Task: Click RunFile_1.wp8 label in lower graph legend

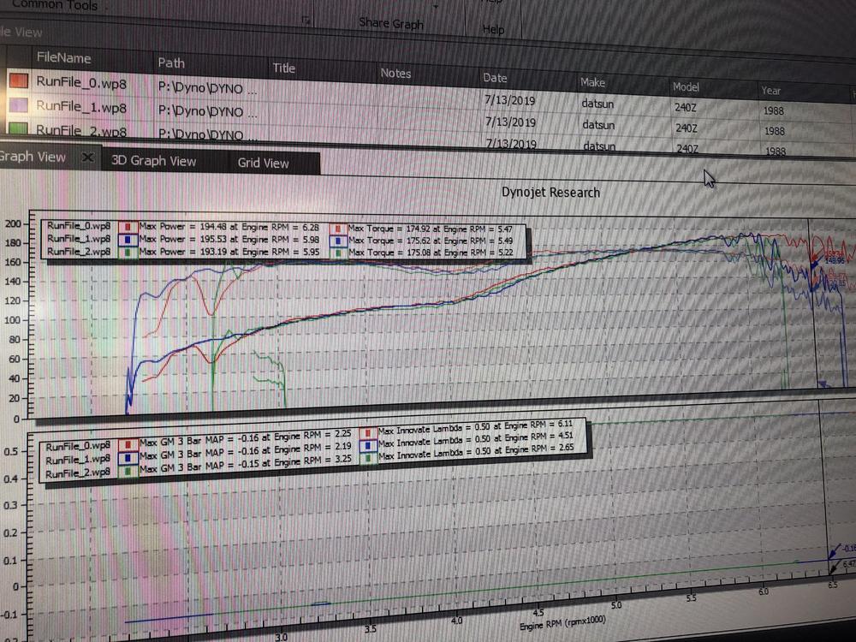Action: [78, 460]
